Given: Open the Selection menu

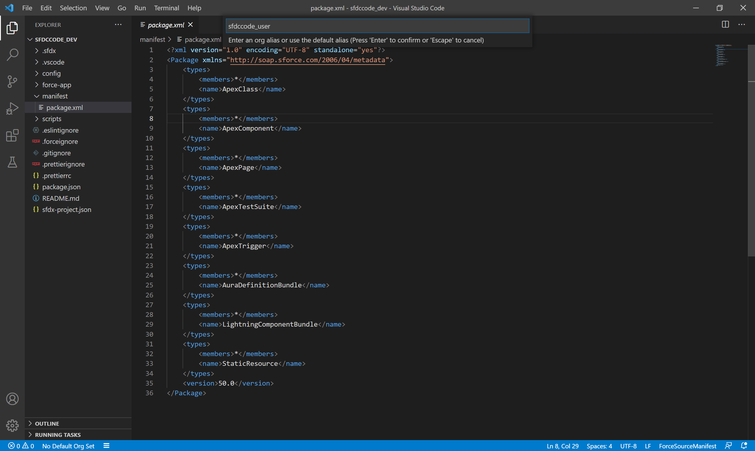Looking at the screenshot, I should 73,8.
